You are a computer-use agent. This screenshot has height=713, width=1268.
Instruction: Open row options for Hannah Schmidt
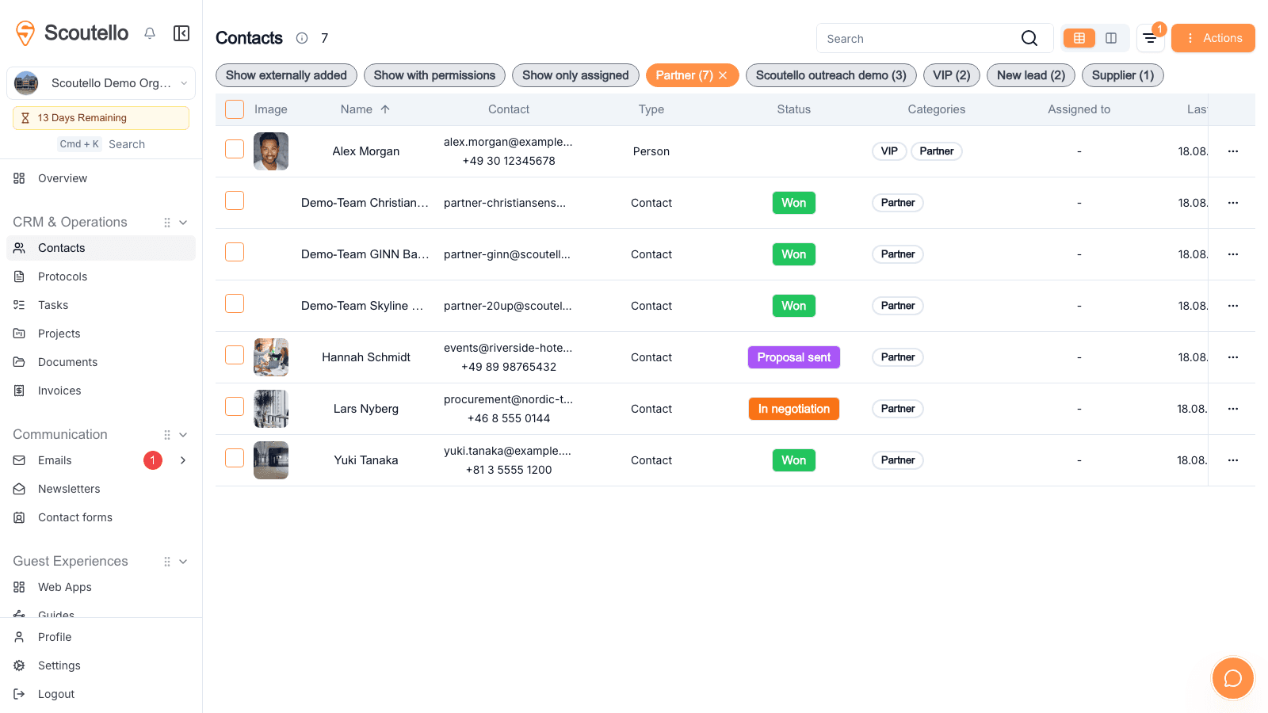(1233, 357)
